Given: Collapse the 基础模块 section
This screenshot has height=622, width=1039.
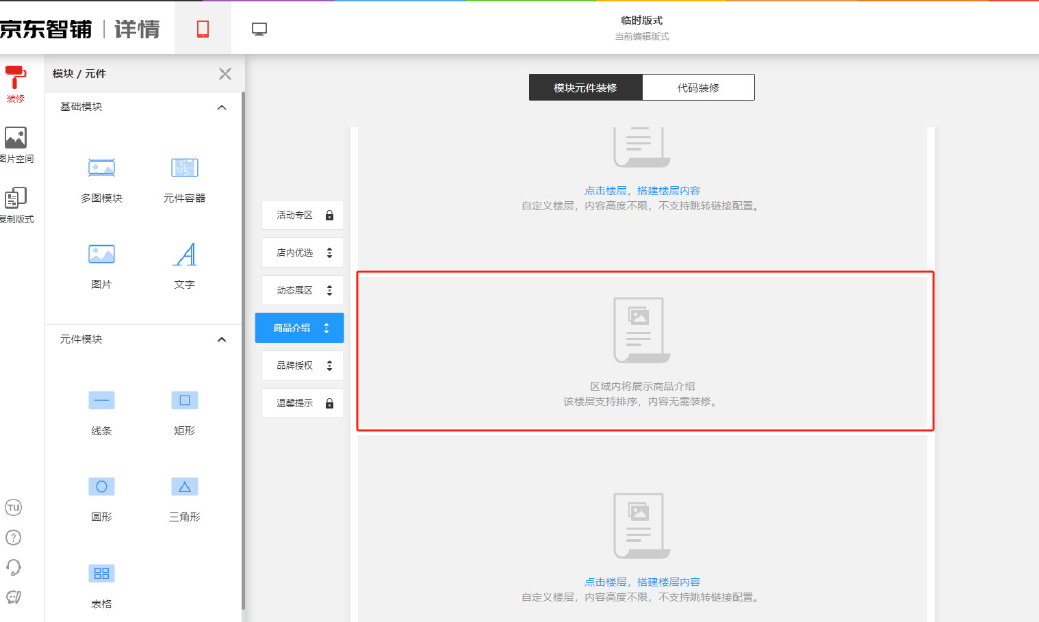Looking at the screenshot, I should click(x=222, y=107).
